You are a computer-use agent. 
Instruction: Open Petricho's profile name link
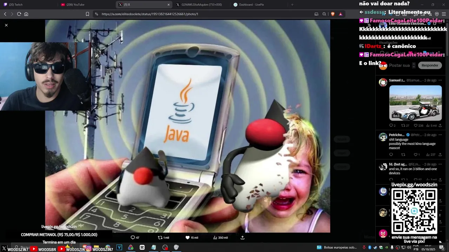click(x=397, y=135)
